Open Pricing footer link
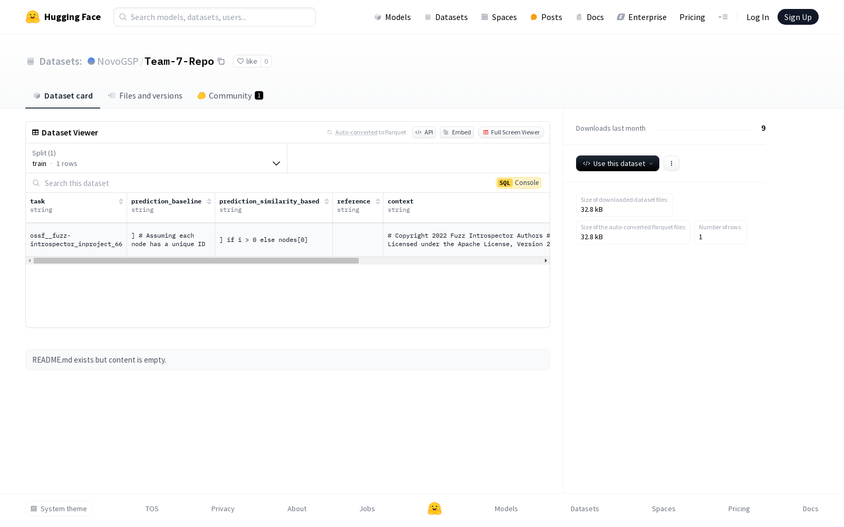Screen dimensions: 844x527 (739, 509)
